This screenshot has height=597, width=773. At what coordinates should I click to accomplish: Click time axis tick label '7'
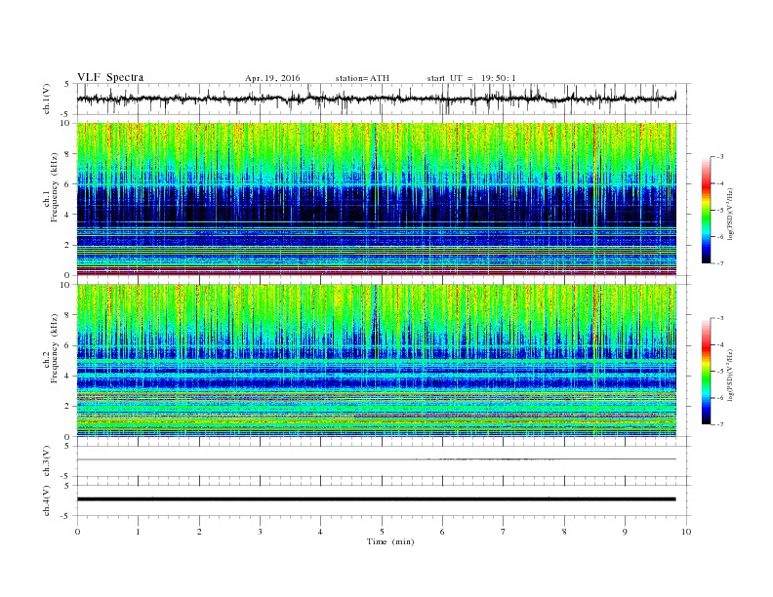[504, 532]
